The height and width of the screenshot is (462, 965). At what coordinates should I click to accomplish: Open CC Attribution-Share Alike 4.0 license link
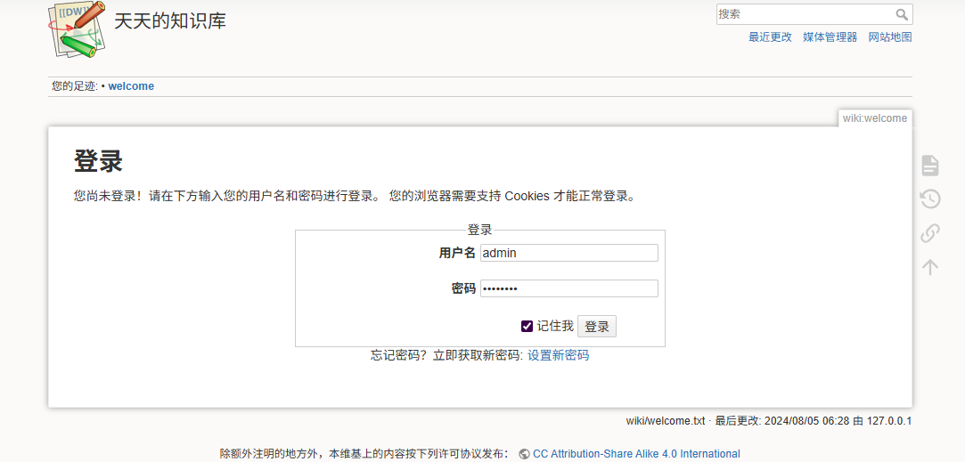tap(636, 454)
